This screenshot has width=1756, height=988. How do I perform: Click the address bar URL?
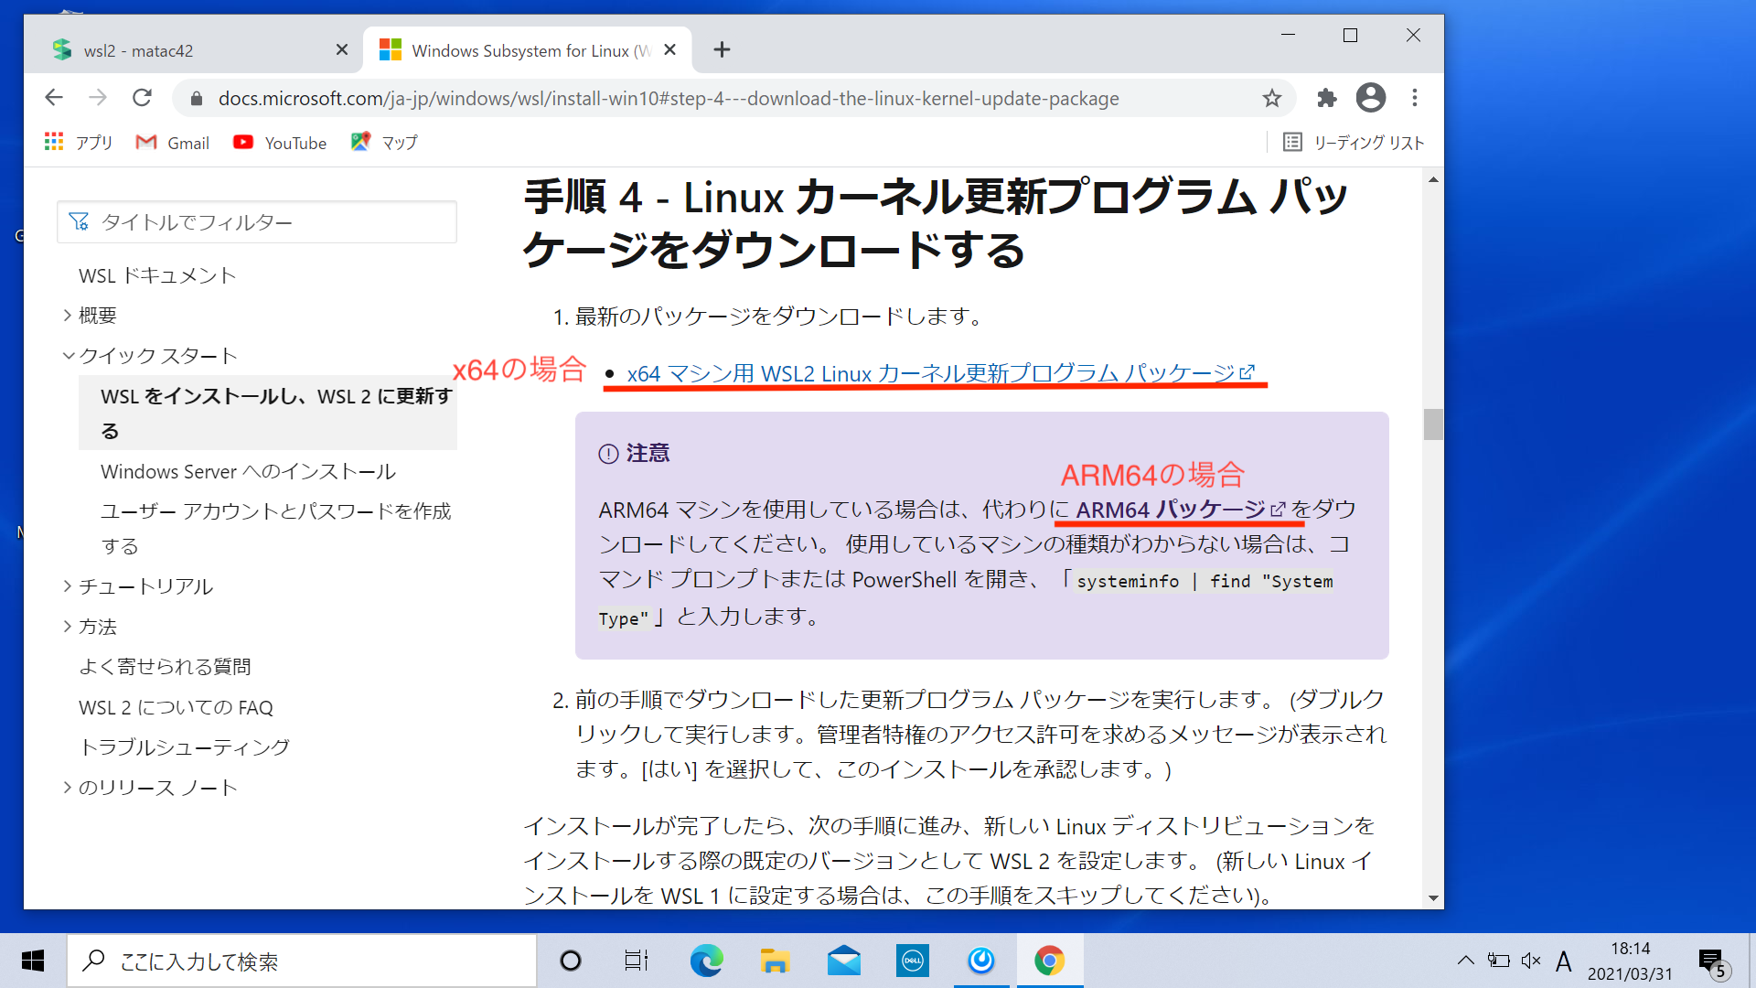(x=668, y=99)
